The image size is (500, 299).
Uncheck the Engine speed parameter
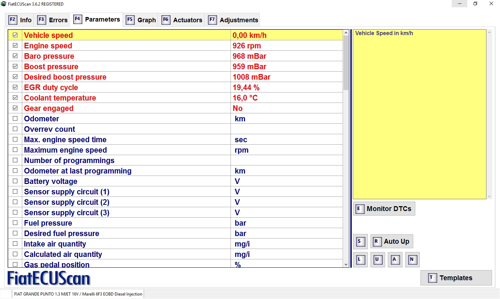tap(15, 46)
